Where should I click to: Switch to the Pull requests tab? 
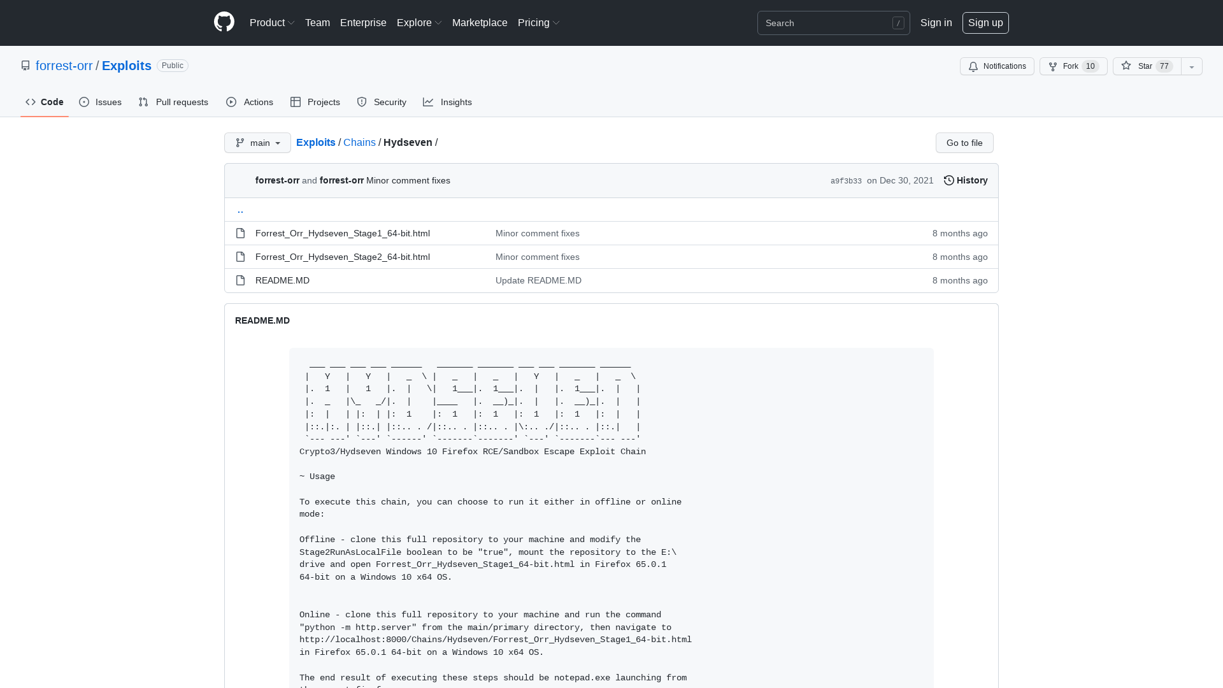tap(173, 102)
